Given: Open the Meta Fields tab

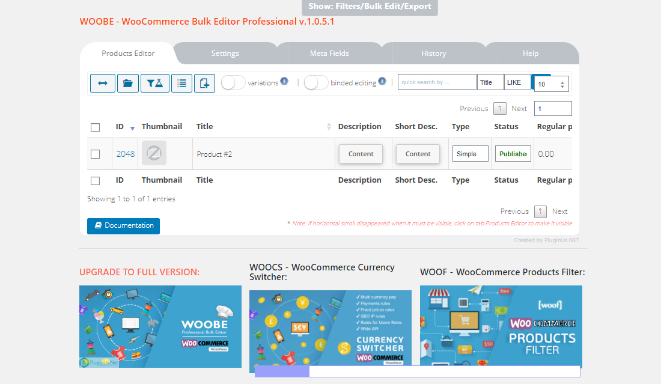Looking at the screenshot, I should pos(330,53).
